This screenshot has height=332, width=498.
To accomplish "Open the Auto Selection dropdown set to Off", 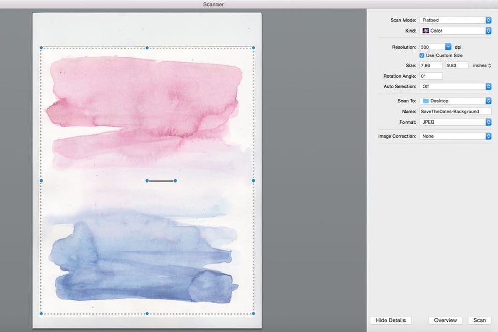I will click(x=455, y=86).
